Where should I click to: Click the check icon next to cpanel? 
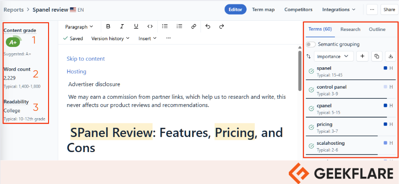tap(311, 108)
